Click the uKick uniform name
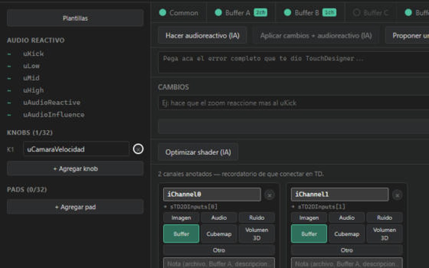Image resolution: width=429 pixels, height=268 pixels. point(34,54)
